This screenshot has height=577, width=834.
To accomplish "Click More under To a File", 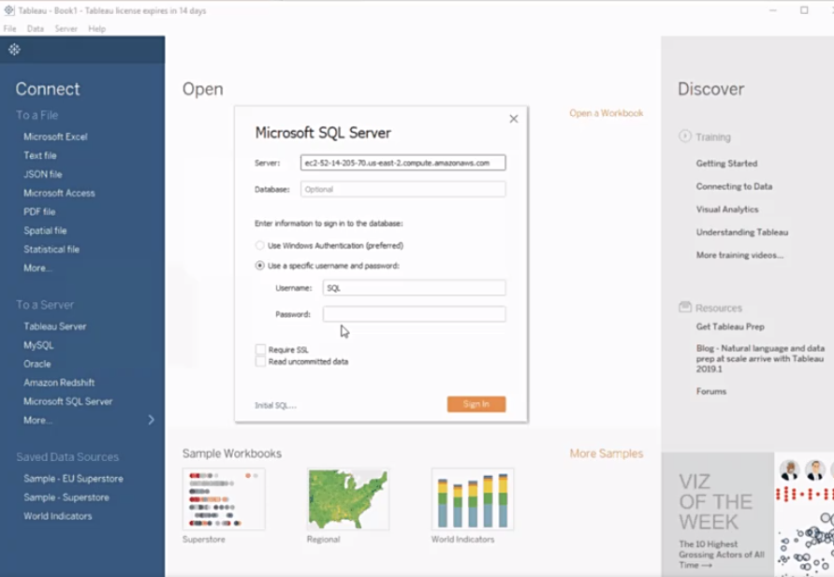I will coord(37,267).
